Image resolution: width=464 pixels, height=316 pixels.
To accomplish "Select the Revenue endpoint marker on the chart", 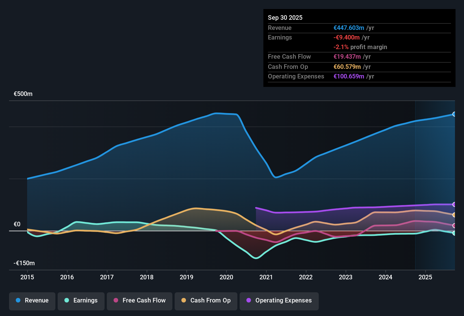I will click(x=454, y=114).
